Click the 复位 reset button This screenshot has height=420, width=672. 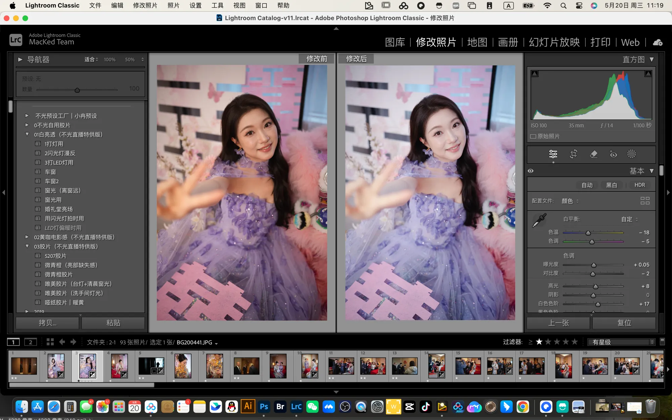tap(624, 323)
